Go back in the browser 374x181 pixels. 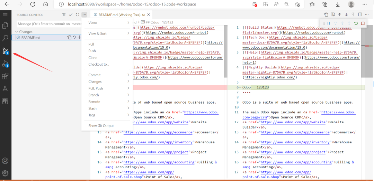click(x=7, y=4)
